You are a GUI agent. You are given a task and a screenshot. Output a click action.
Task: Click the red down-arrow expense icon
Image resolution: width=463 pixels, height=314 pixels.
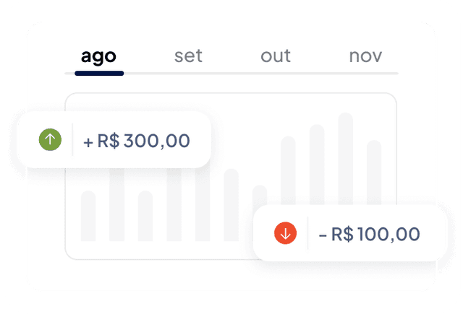[285, 233]
